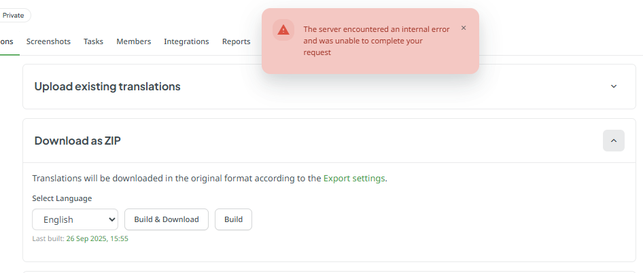Click the Upload existing translations heading
The height and width of the screenshot is (273, 643).
click(107, 86)
